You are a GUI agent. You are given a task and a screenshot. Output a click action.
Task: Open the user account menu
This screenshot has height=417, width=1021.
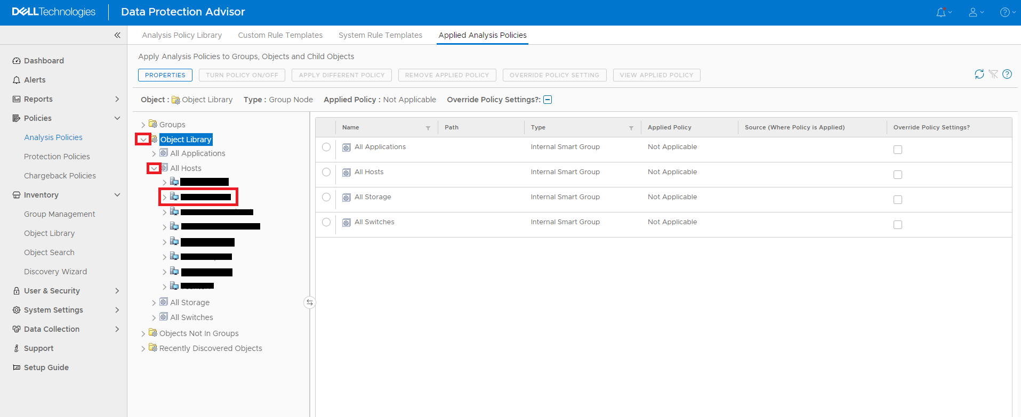pos(976,12)
